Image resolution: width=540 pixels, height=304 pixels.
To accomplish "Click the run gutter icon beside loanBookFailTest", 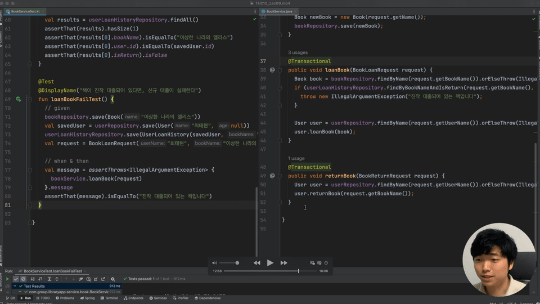I will (x=18, y=99).
